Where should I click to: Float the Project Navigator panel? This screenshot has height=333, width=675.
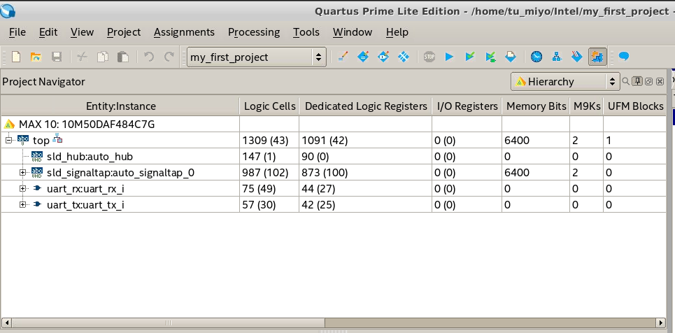(648, 81)
